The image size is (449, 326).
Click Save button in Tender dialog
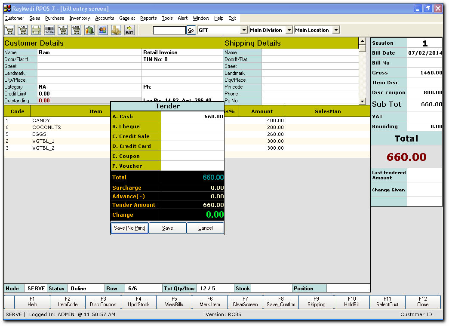point(168,228)
